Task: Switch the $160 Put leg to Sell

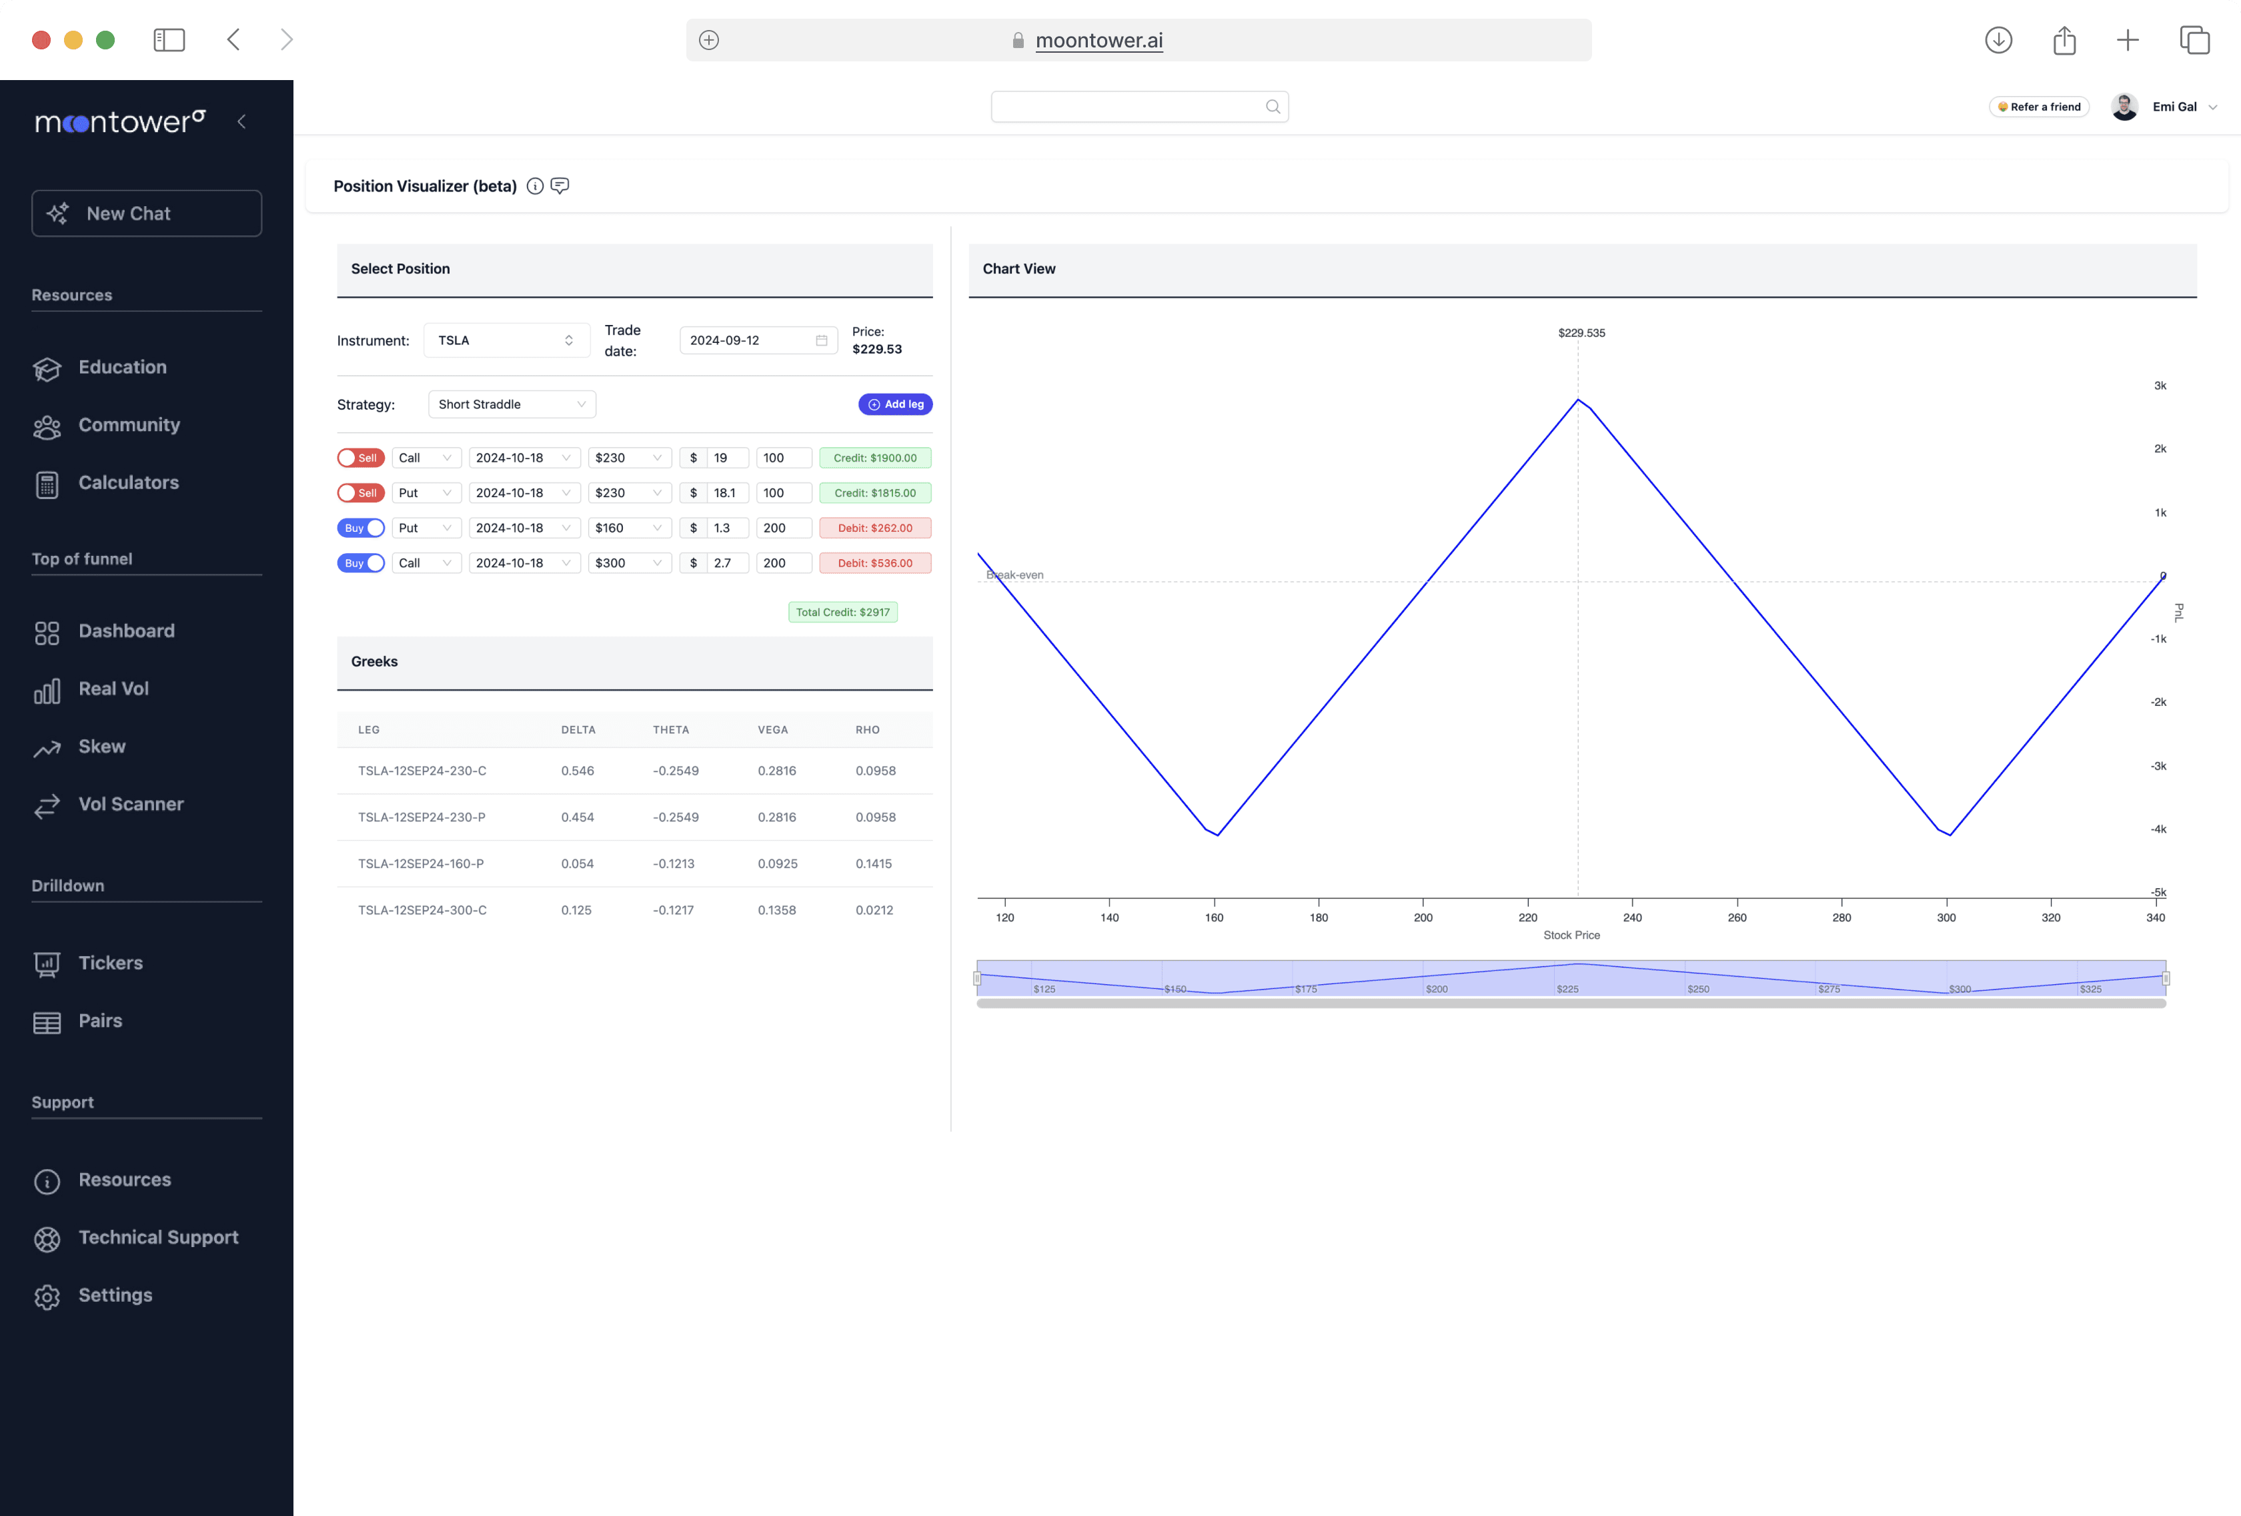Action: click(x=361, y=528)
